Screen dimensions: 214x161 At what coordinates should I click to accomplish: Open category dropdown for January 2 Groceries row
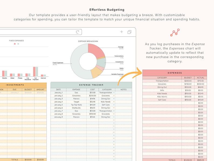pos(114,96)
